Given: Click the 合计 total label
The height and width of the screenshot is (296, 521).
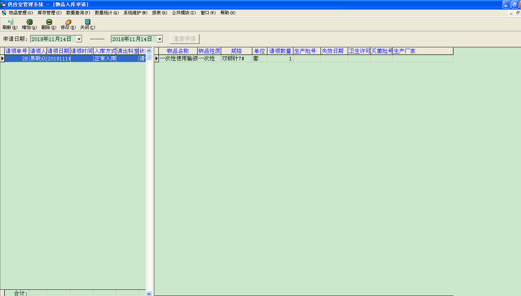Looking at the screenshot, I should (21, 293).
